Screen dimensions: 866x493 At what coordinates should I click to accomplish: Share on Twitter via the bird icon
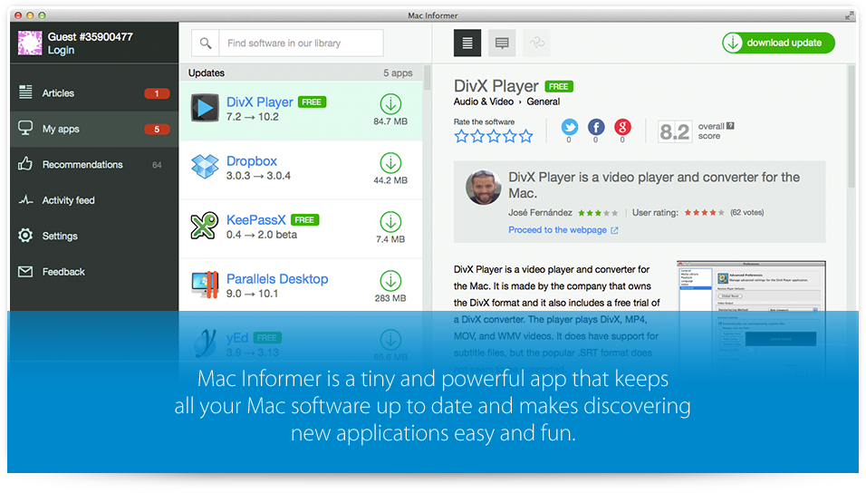(569, 127)
